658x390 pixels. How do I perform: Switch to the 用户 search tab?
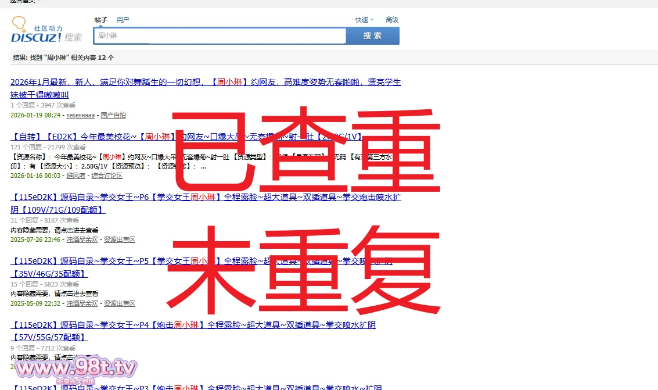123,20
